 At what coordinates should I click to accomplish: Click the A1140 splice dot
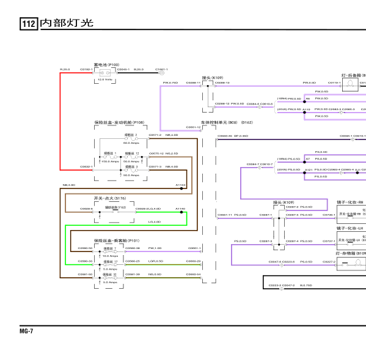(x=181, y=212)
